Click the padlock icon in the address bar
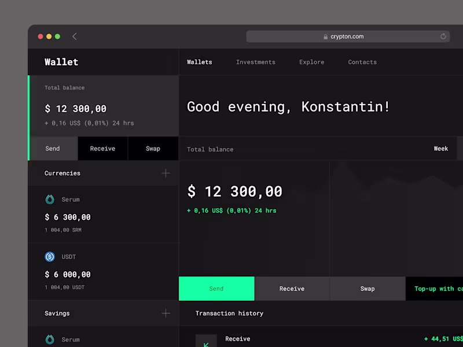 point(325,36)
